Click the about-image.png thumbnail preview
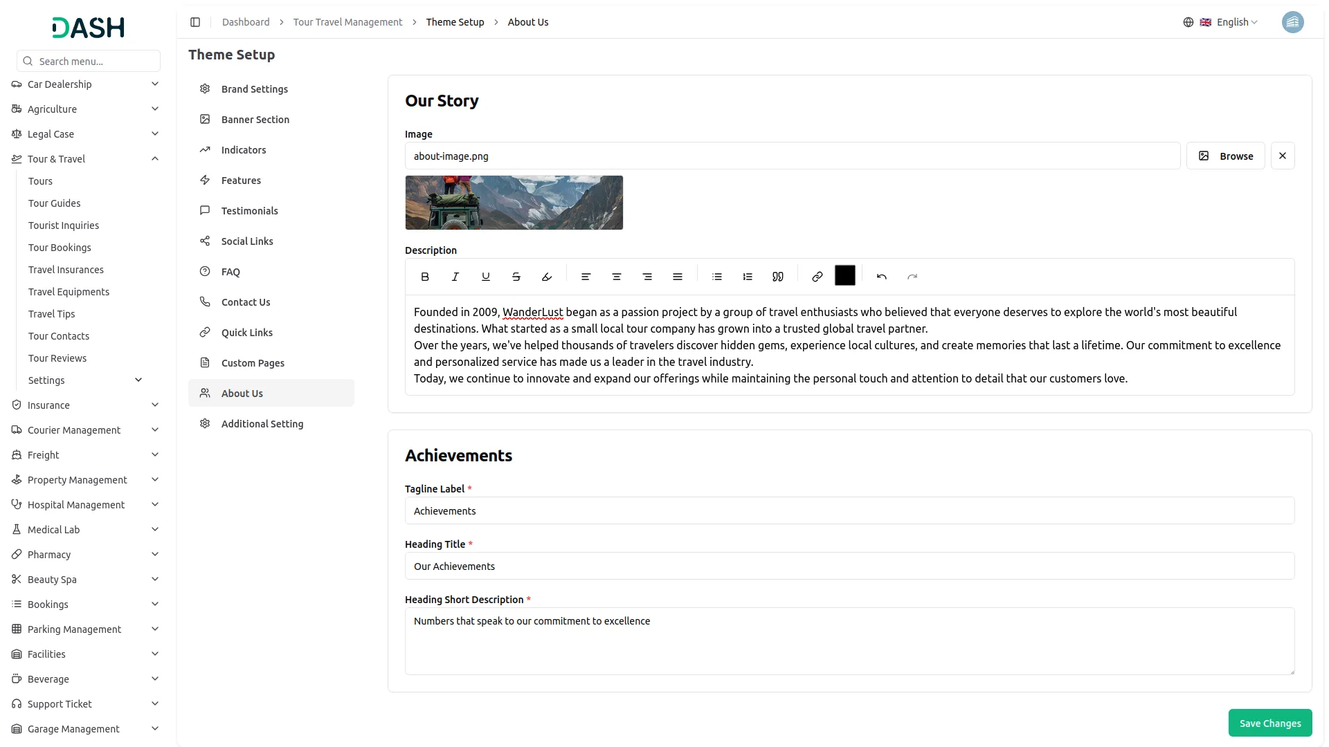Screen dimensions: 1329x747 coord(514,202)
